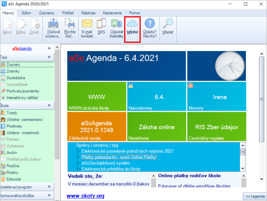This screenshot has width=267, height=201.
Task: Open Dochádzka attendance item
Action: tap(16, 78)
